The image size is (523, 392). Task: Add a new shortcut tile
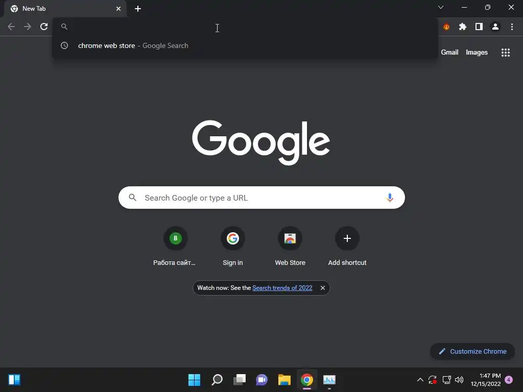pyautogui.click(x=347, y=247)
